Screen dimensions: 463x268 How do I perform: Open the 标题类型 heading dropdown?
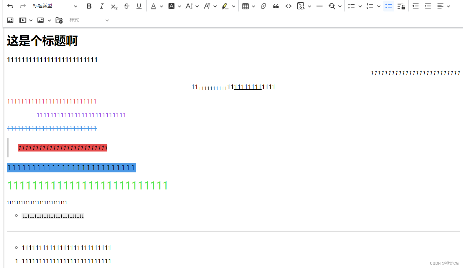(x=55, y=6)
